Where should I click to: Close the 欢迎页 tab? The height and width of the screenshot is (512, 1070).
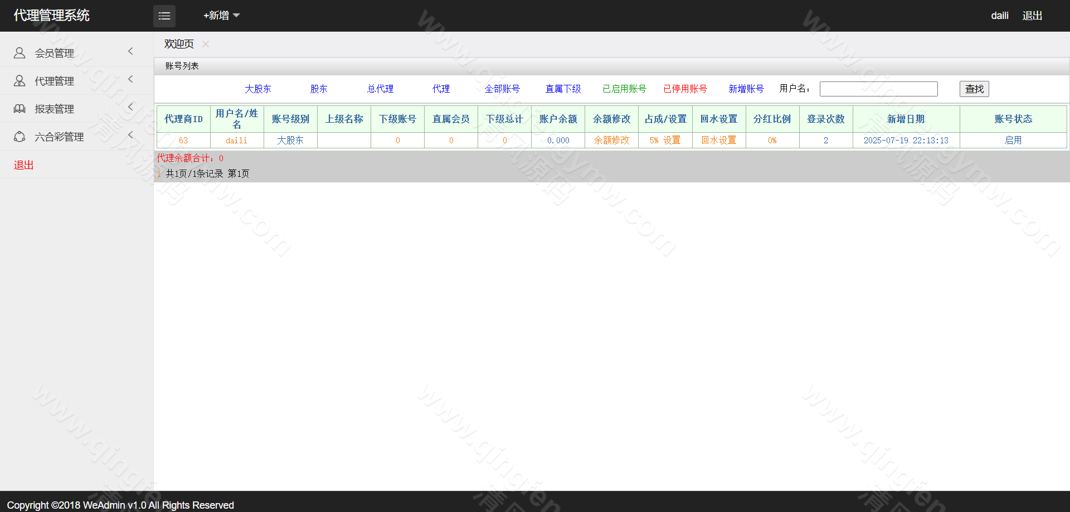[x=206, y=44]
